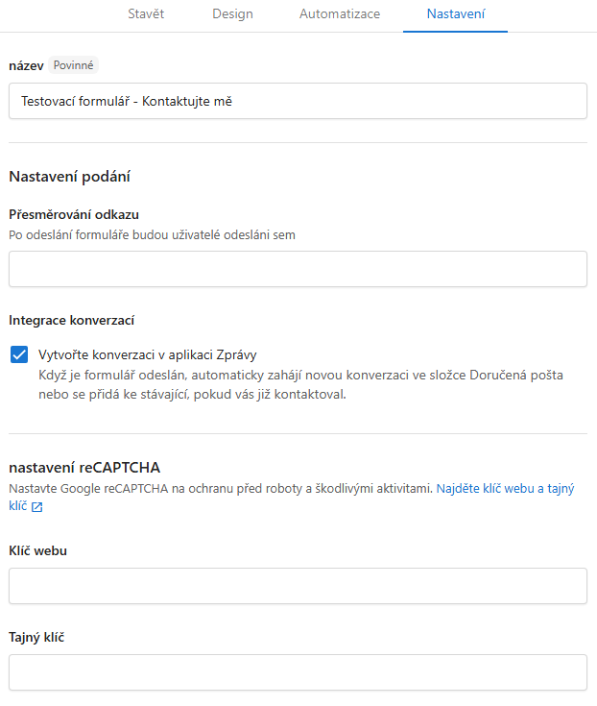597x706 pixels.
Task: Go to the Automatizace tab
Action: (340, 14)
